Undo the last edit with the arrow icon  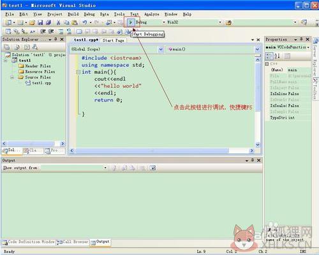tap(85, 22)
